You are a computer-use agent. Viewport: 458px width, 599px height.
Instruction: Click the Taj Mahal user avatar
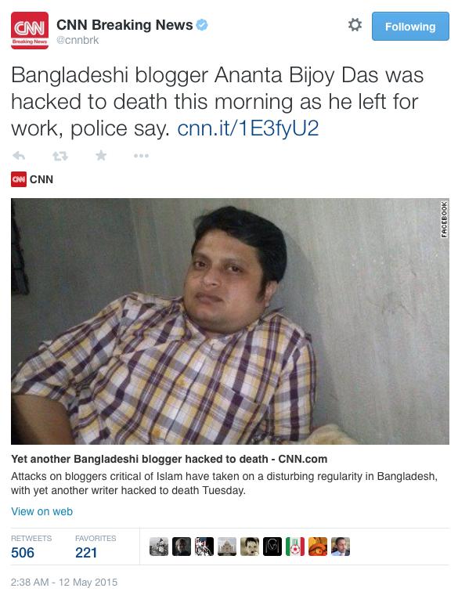[x=227, y=547]
